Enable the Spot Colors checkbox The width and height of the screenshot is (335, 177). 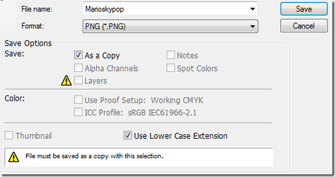point(171,68)
